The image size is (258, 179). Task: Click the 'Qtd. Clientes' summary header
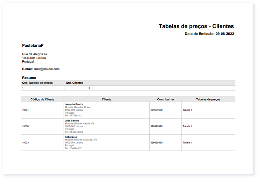coord(74,83)
